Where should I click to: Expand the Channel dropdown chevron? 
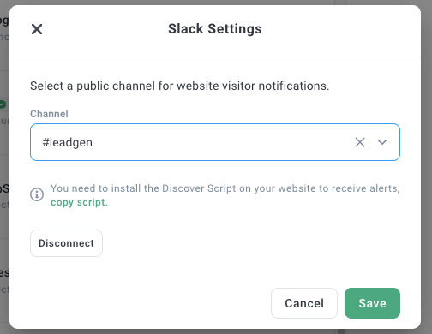(382, 142)
